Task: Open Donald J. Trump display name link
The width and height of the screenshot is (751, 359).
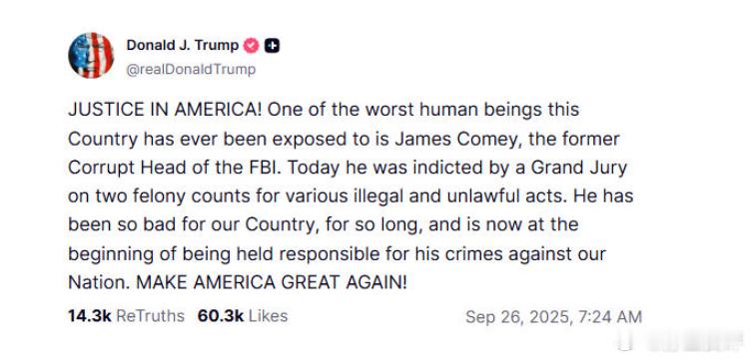Action: [x=182, y=46]
